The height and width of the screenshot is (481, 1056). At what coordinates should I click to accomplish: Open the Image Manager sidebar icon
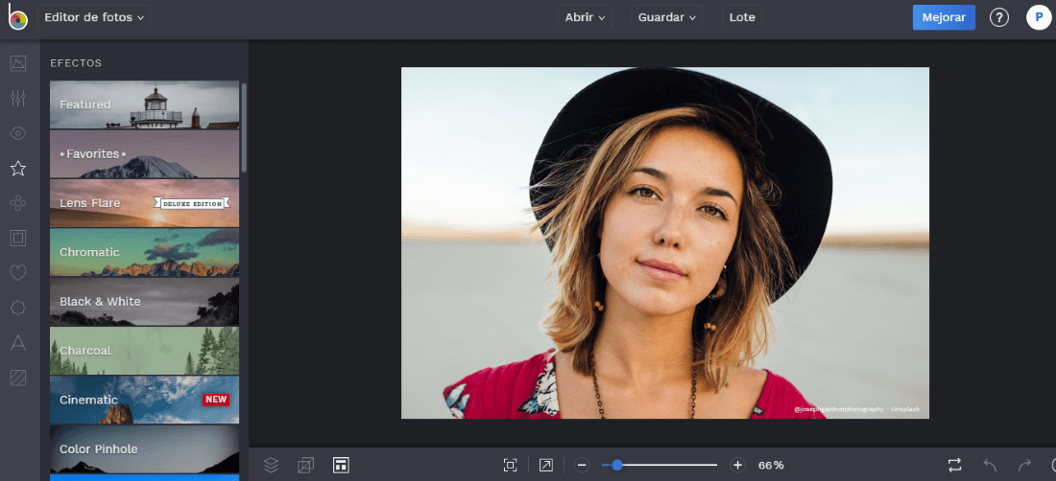pyautogui.click(x=17, y=63)
